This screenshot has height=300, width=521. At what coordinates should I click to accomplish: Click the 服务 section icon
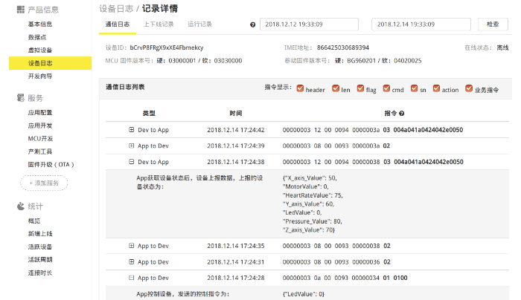tap(21, 98)
